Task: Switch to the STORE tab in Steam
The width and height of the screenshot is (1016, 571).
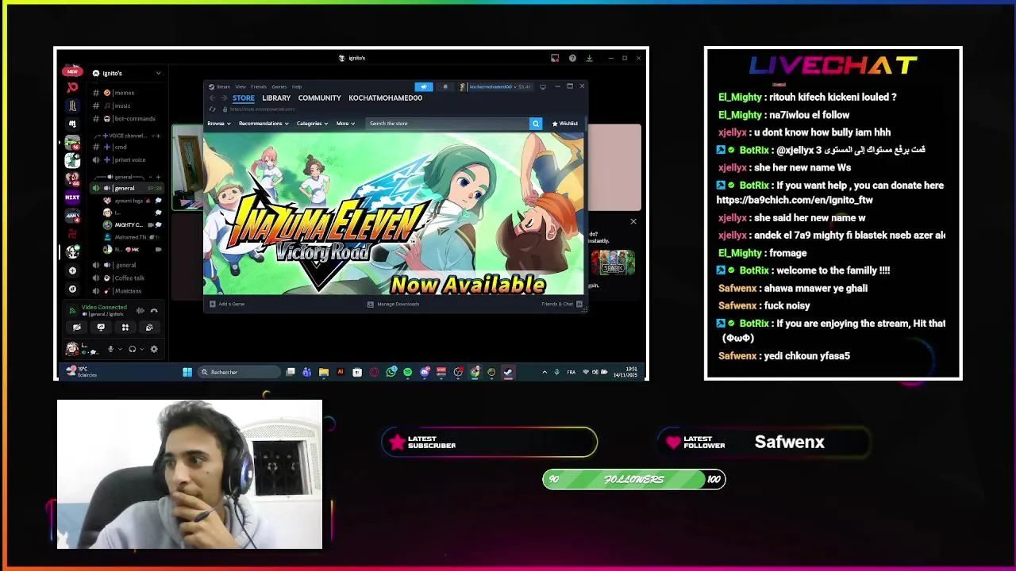Action: pyautogui.click(x=244, y=98)
